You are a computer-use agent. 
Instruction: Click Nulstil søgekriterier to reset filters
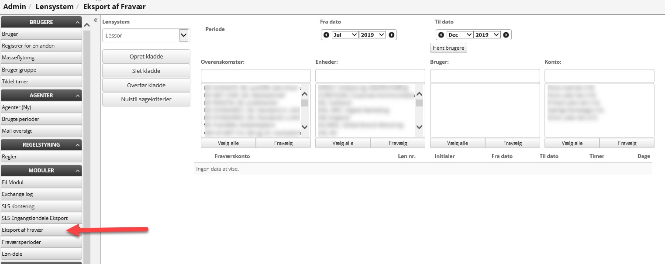[146, 99]
